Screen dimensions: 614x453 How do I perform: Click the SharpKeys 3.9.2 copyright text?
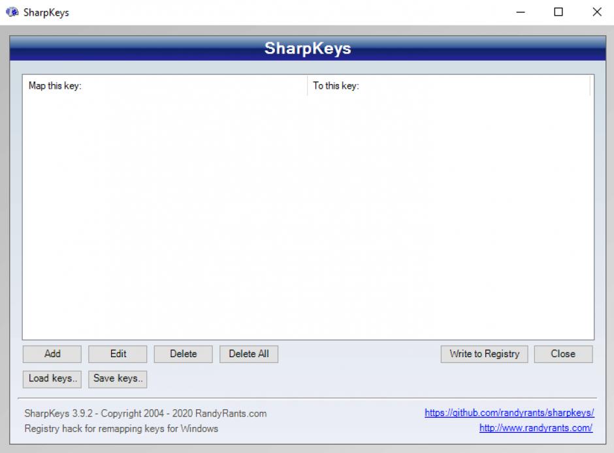pos(145,413)
